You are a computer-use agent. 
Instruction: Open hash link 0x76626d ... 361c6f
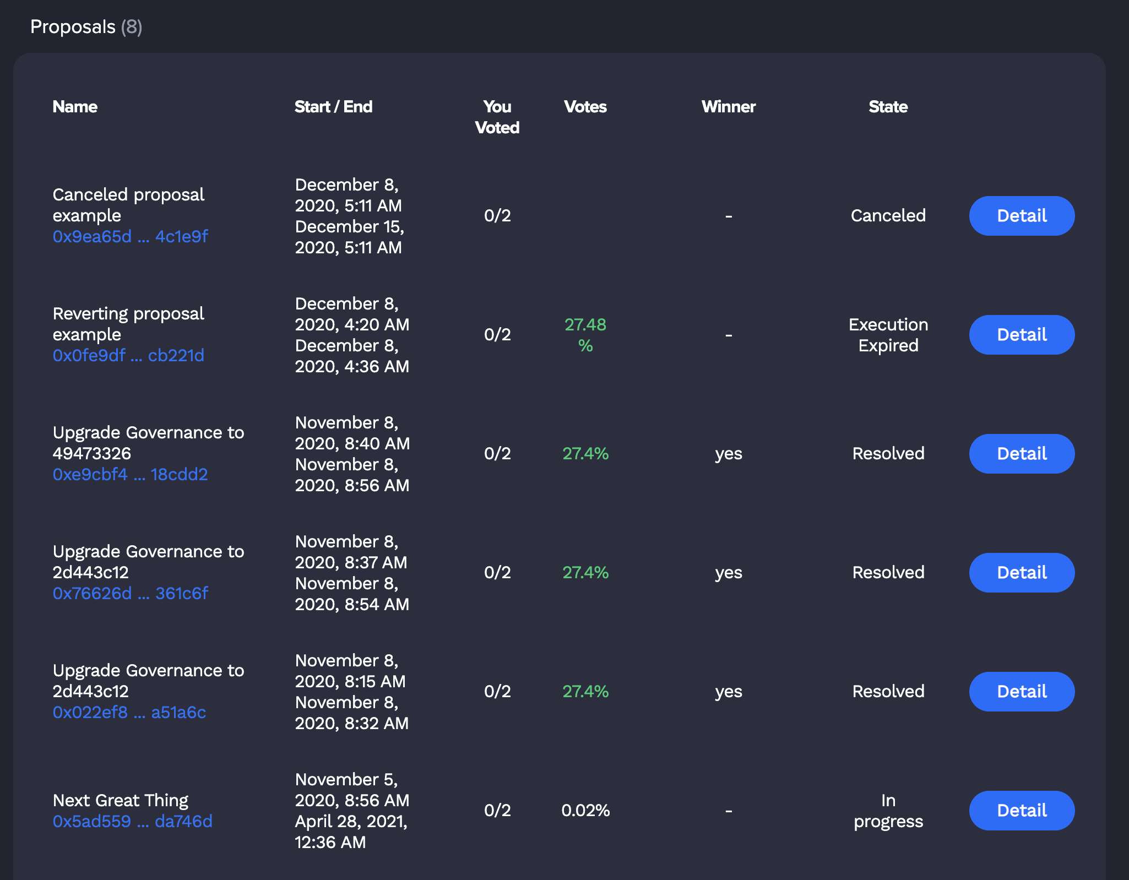click(x=130, y=593)
